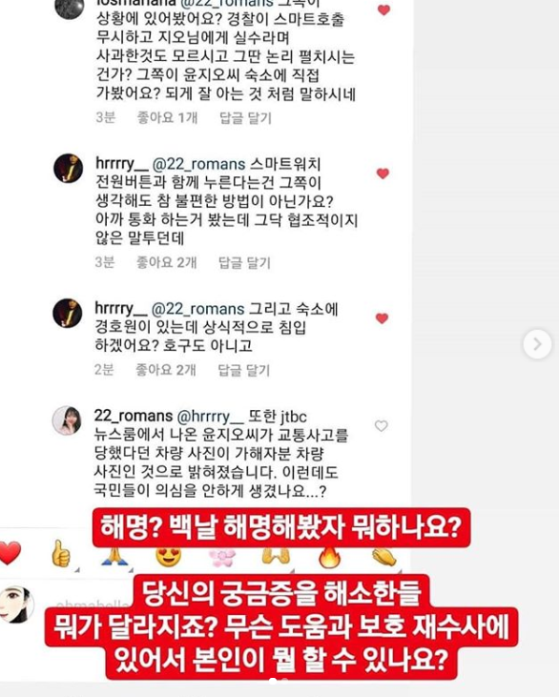Image resolution: width=559 pixels, height=697 pixels.
Task: Tap the thumbs up emoji reaction
Action: (61, 553)
